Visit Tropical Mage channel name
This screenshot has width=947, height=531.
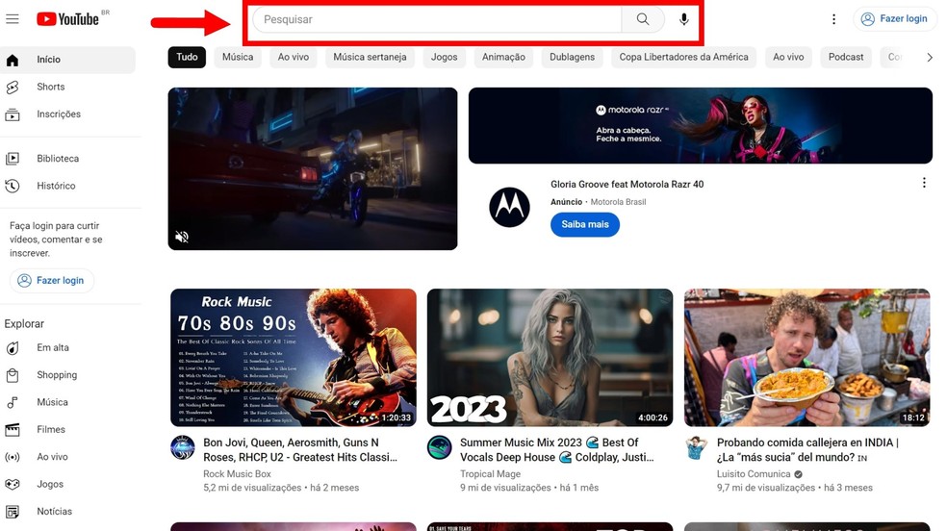point(490,474)
